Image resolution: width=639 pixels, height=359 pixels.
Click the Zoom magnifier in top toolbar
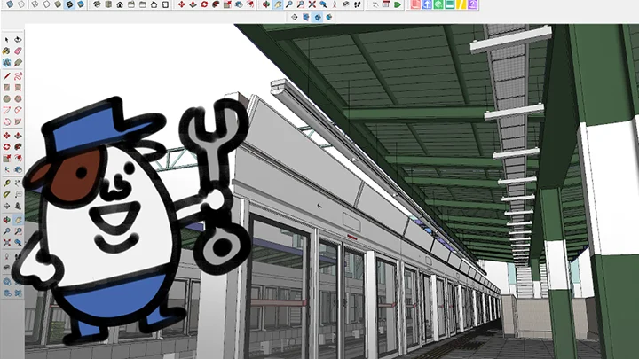coord(288,4)
